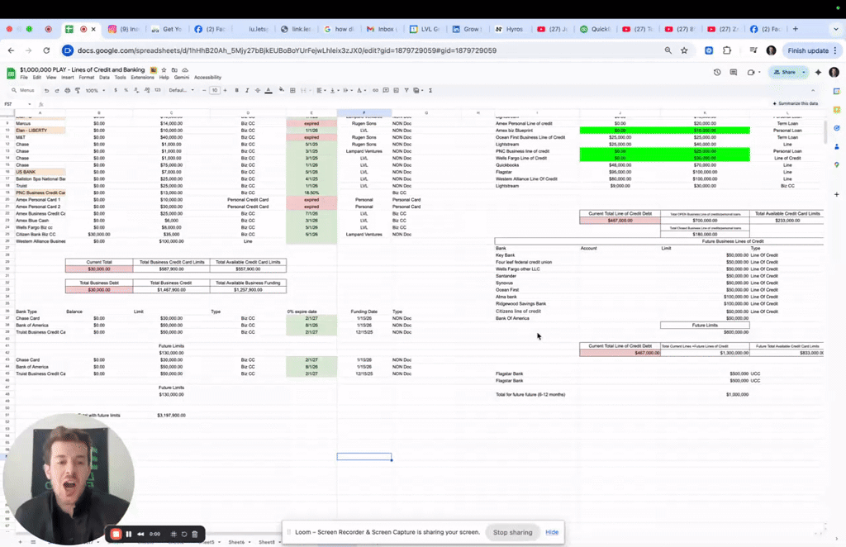Open version history clock icon

click(717, 72)
